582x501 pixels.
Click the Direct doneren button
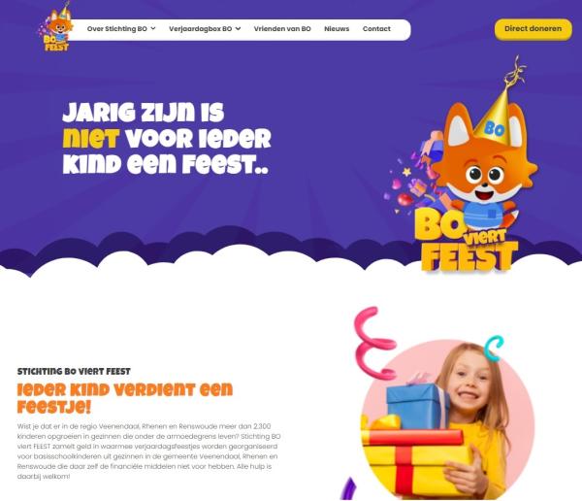(x=533, y=29)
